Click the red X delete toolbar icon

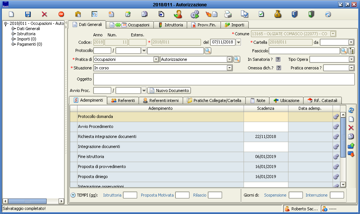[x=44, y=14]
